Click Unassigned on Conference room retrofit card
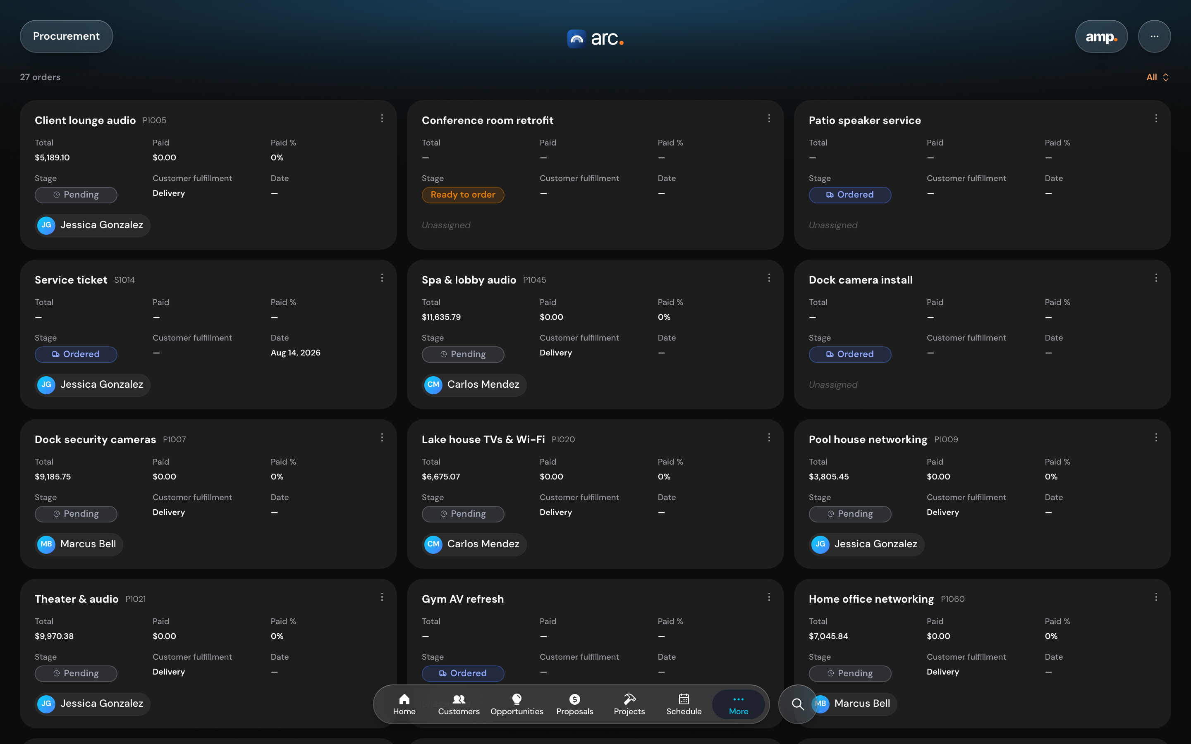 [446, 225]
